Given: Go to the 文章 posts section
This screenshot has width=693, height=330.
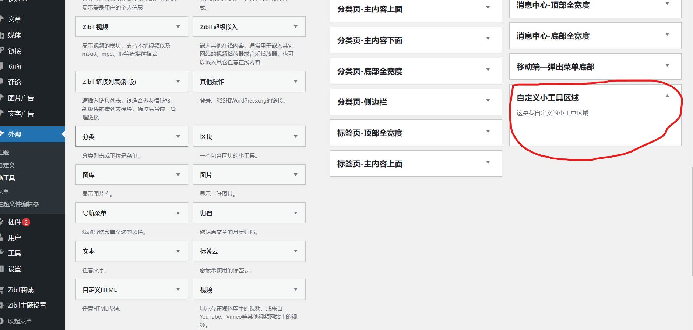Looking at the screenshot, I should (x=15, y=19).
